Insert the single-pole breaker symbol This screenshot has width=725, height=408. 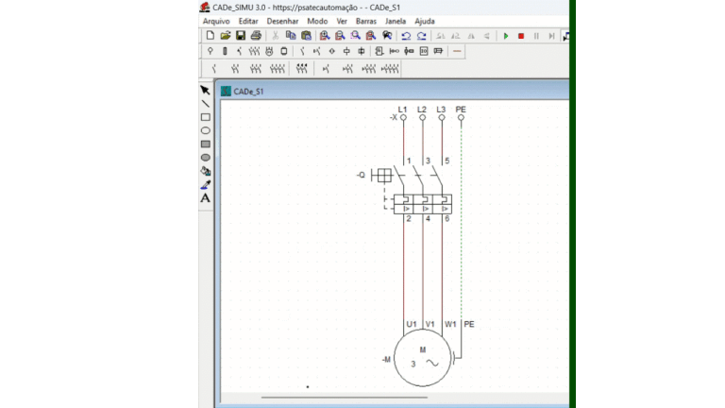[x=214, y=69]
